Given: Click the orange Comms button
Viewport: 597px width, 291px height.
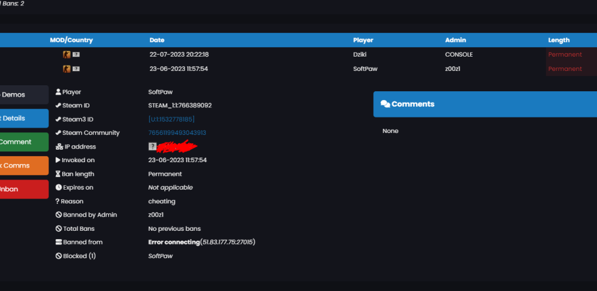Looking at the screenshot, I should (24, 165).
